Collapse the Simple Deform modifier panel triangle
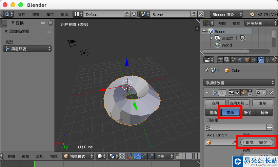The width and height of the screenshot is (278, 167). tap(206, 93)
